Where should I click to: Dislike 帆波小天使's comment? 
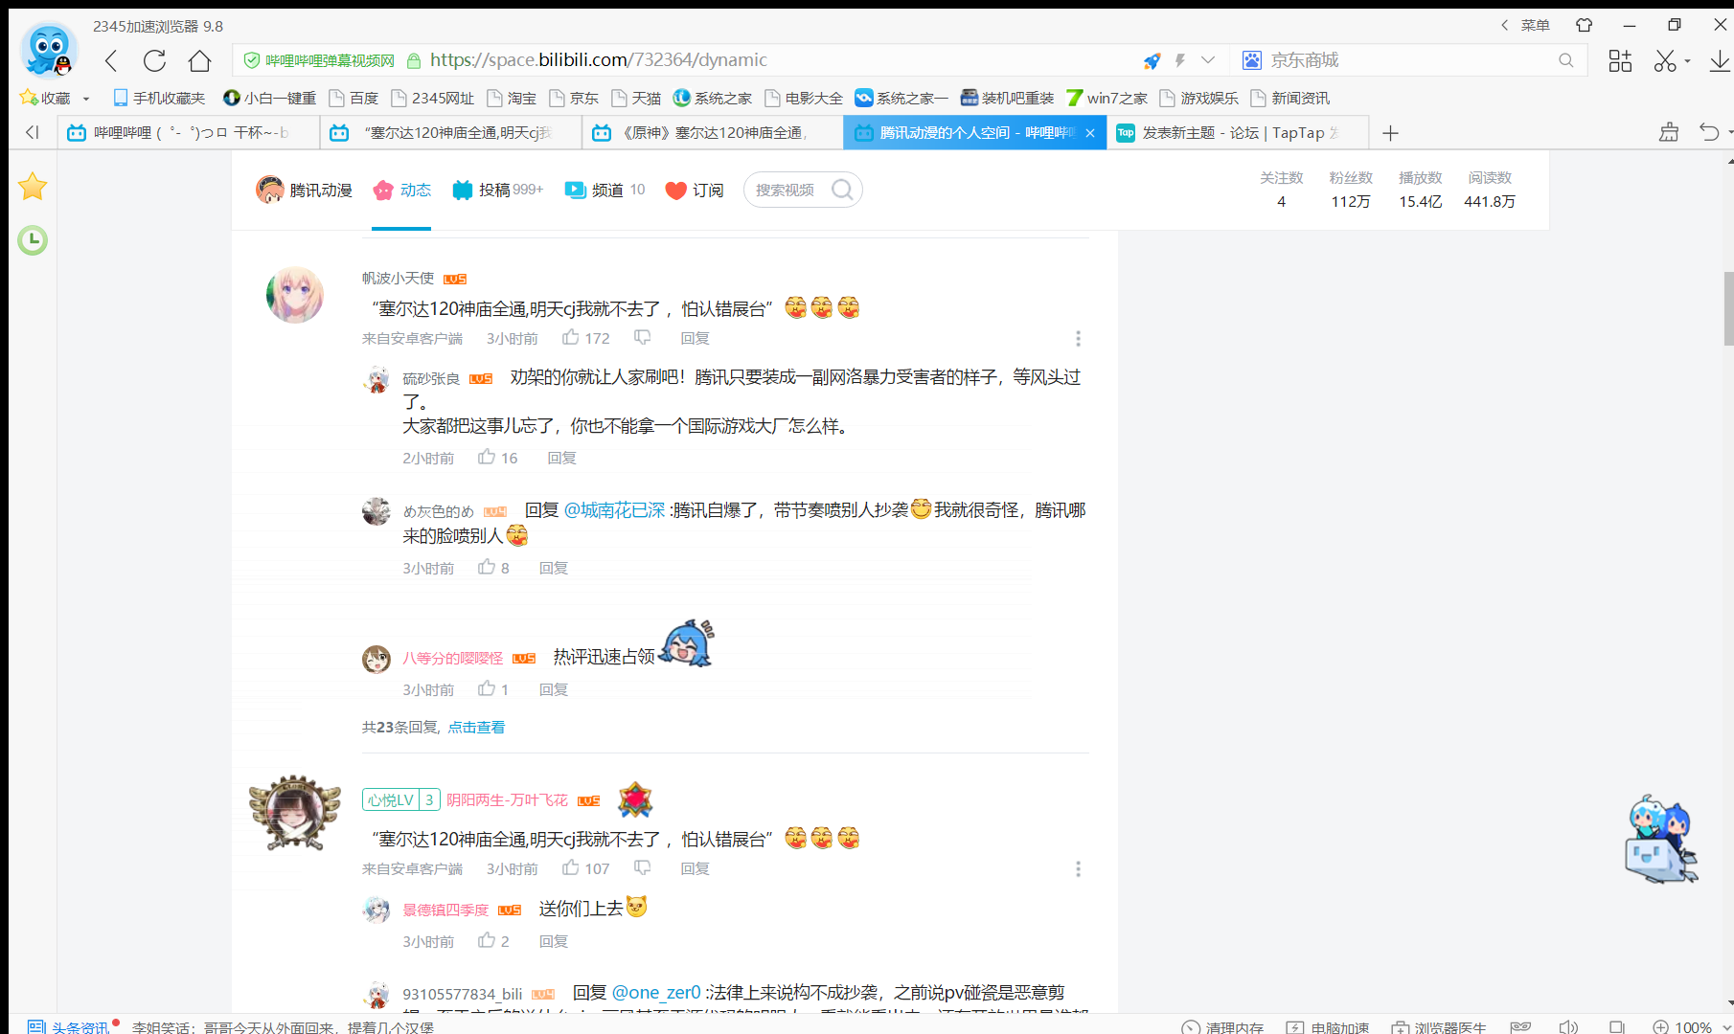click(642, 337)
